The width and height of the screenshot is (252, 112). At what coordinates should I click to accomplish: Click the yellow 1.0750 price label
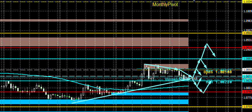(247, 107)
